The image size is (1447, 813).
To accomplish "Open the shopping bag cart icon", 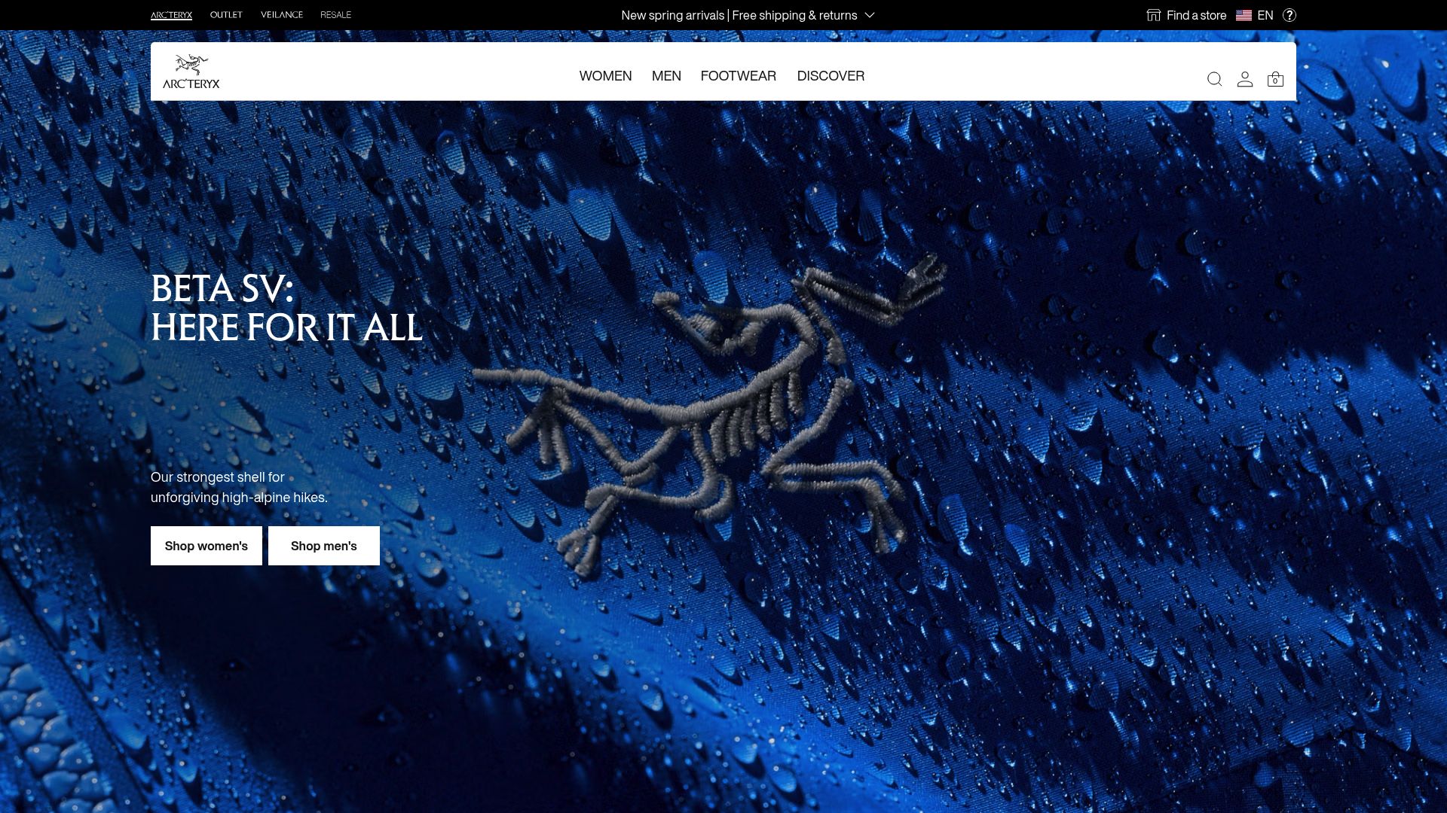I will 1275,79.
